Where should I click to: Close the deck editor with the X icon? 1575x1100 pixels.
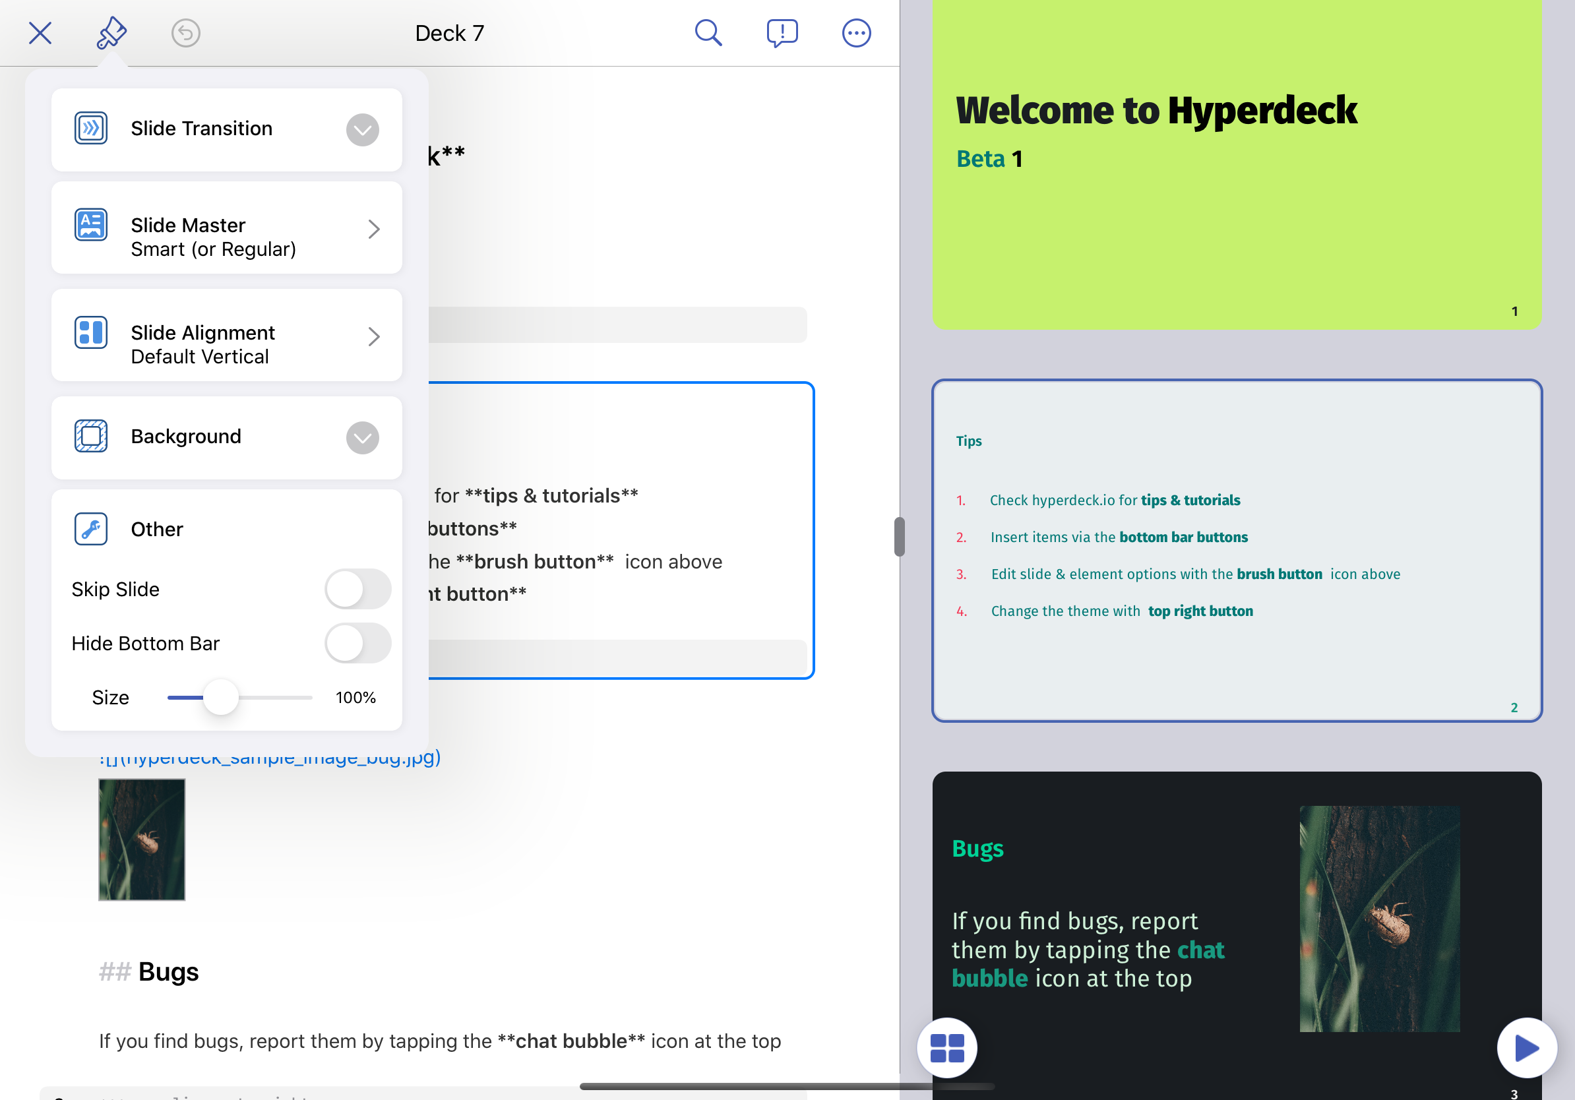[40, 33]
